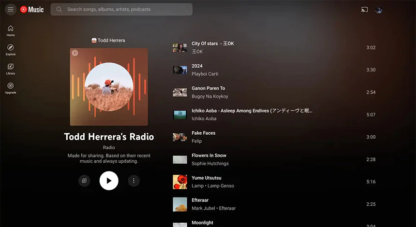Open Mark Jubel • Efteraar subtitle
The width and height of the screenshot is (416, 227).
point(214,208)
